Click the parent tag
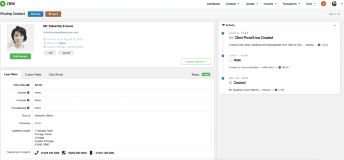Viewport: 344px width, 160px height. click(66, 53)
